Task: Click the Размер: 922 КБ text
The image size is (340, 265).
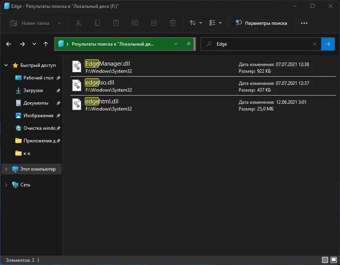Action: [x=255, y=71]
